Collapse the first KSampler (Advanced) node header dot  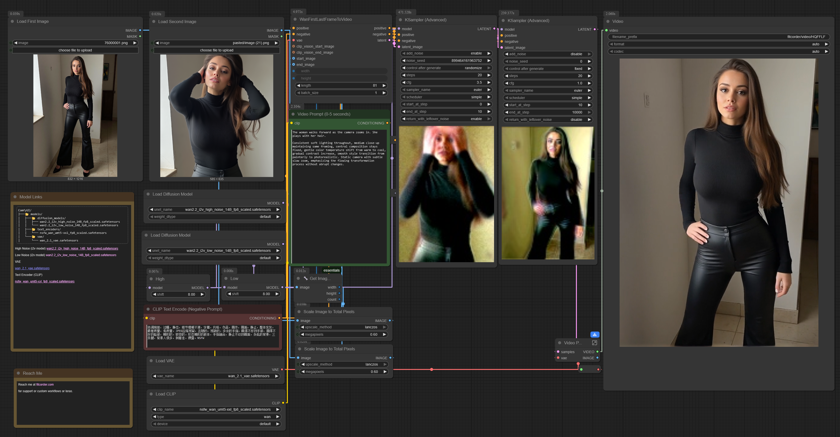coord(400,20)
